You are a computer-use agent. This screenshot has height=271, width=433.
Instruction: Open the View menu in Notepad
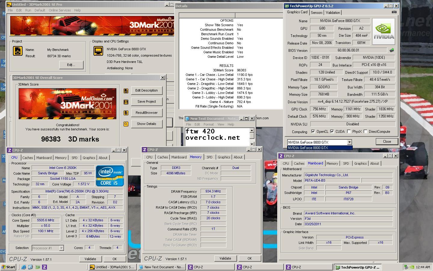[x=221, y=124]
